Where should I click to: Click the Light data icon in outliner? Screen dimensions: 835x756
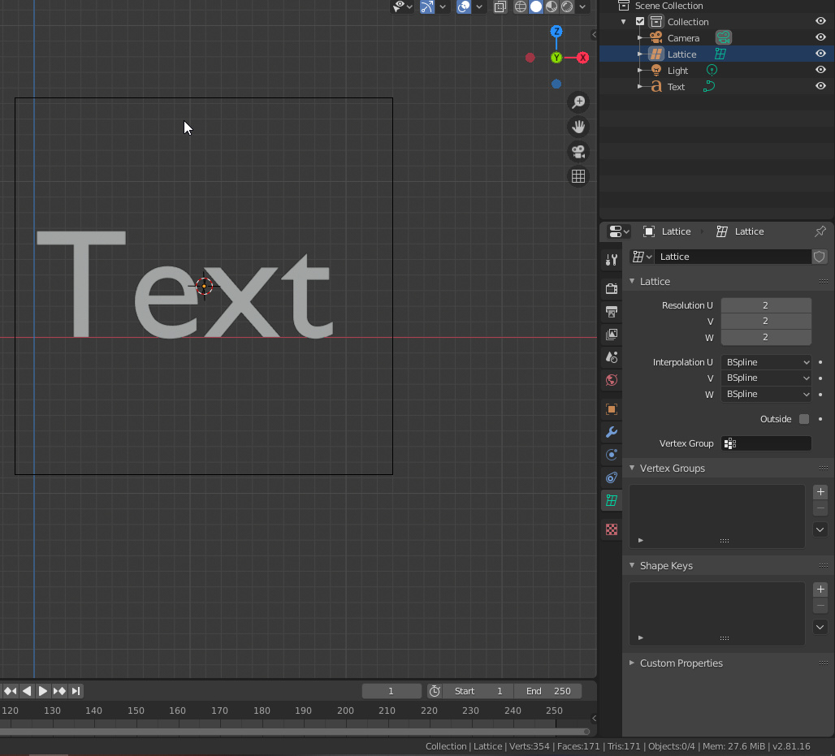[712, 71]
